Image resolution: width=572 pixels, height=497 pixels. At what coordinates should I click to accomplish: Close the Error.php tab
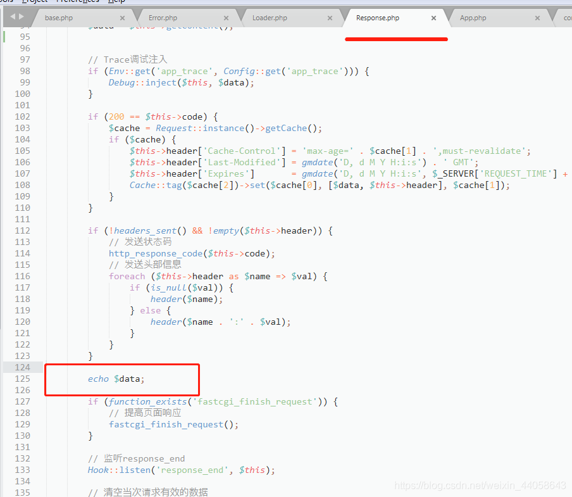pos(226,18)
